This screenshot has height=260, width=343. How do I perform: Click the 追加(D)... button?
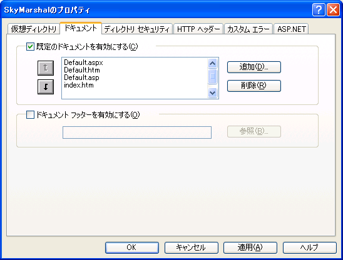click(x=254, y=67)
